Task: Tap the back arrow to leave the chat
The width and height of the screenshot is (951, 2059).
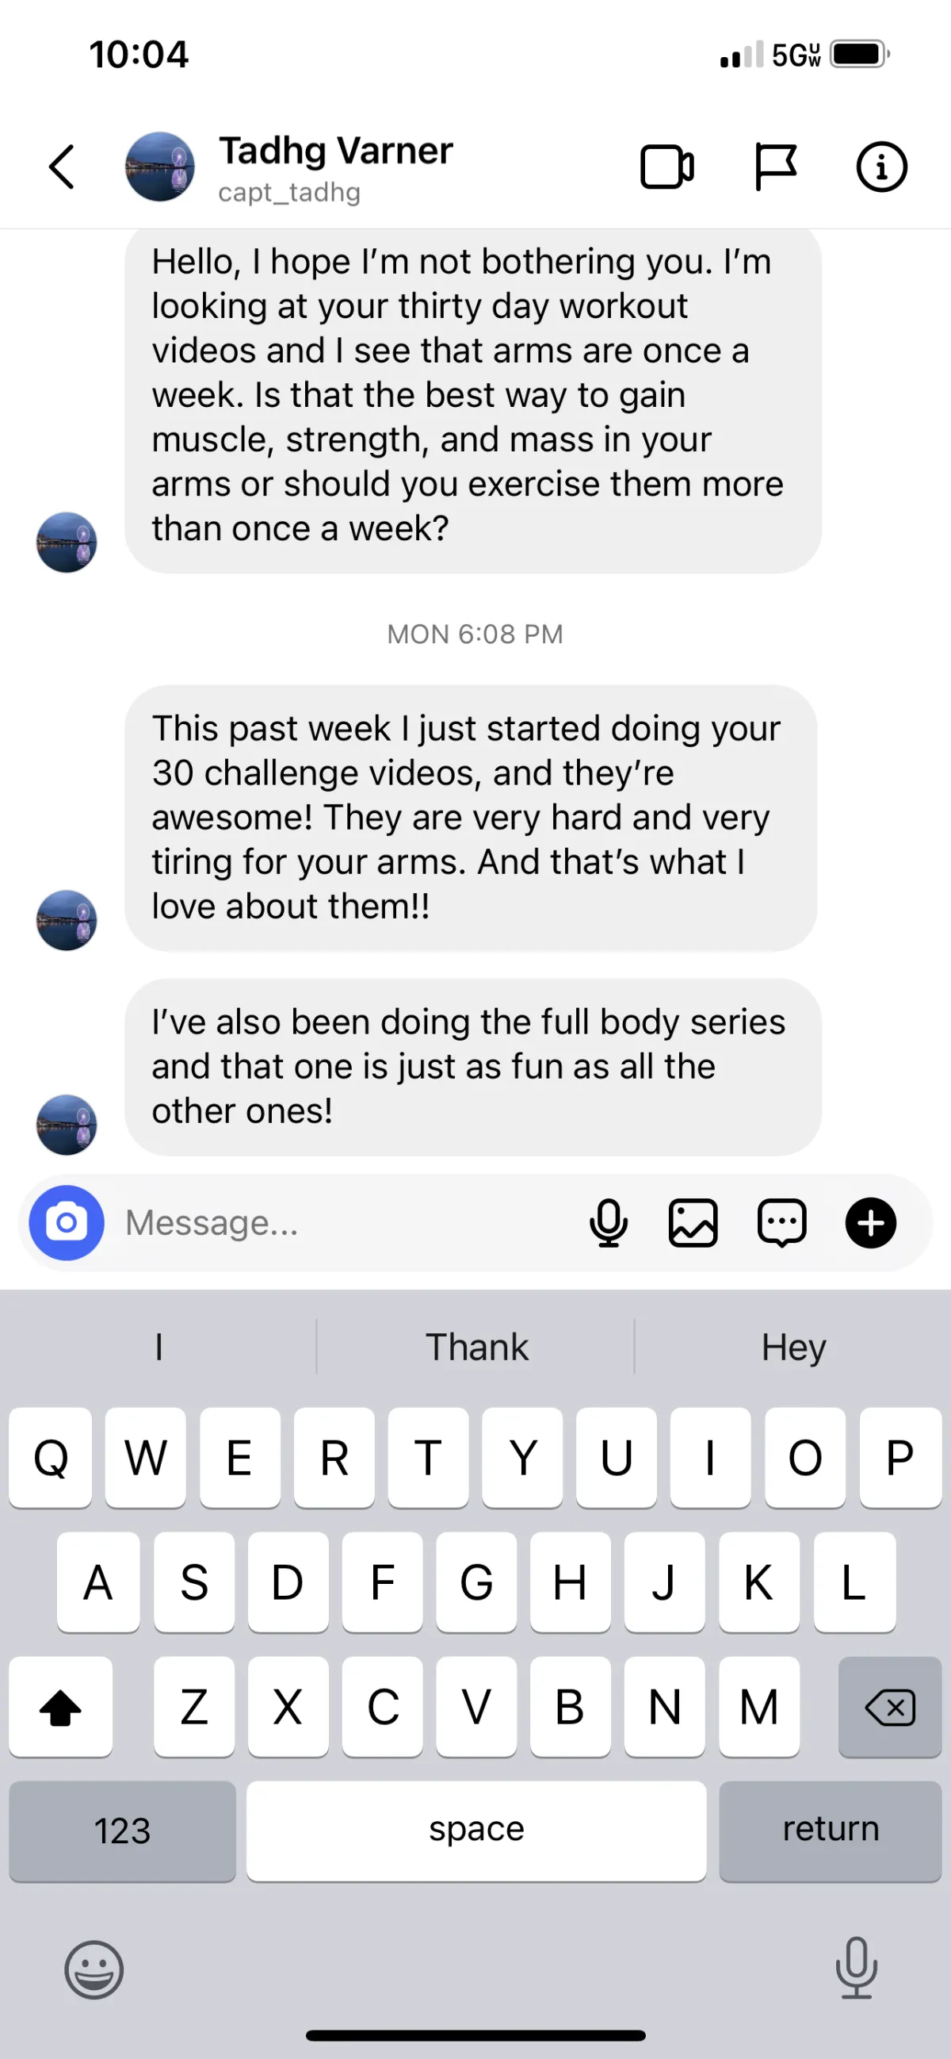Action: tap(62, 167)
